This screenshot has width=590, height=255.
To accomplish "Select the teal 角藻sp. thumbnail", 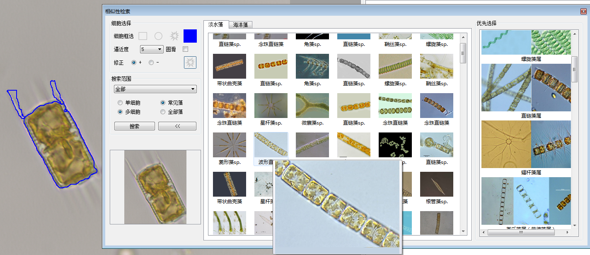I will click(312, 66).
